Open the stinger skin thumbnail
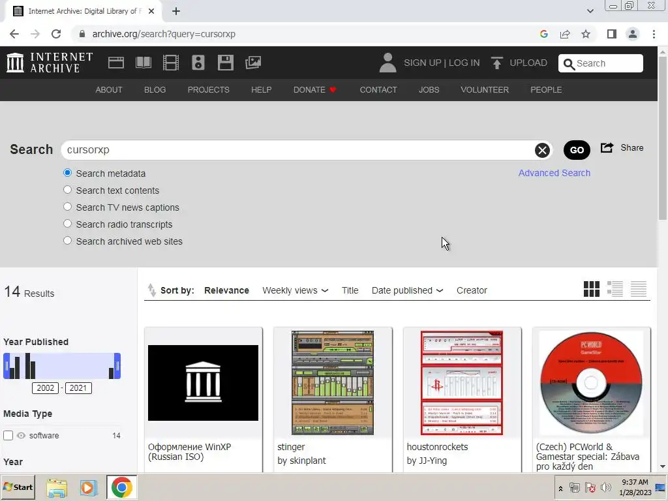 point(332,382)
